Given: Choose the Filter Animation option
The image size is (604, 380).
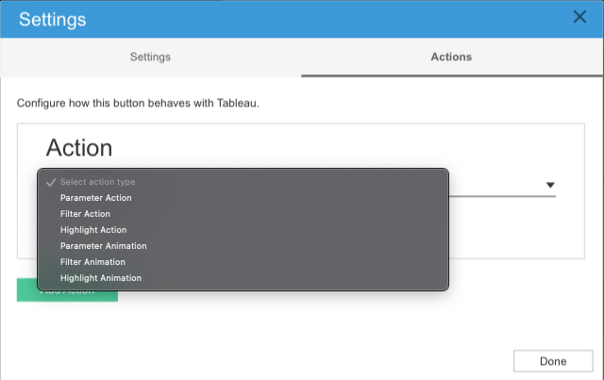Looking at the screenshot, I should [x=92, y=262].
